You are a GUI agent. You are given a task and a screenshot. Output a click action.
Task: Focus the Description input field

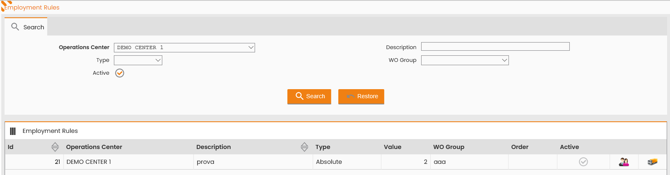coord(495,47)
